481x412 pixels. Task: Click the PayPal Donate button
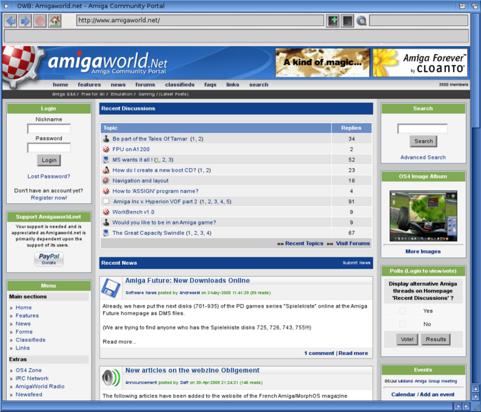pyautogui.click(x=48, y=259)
